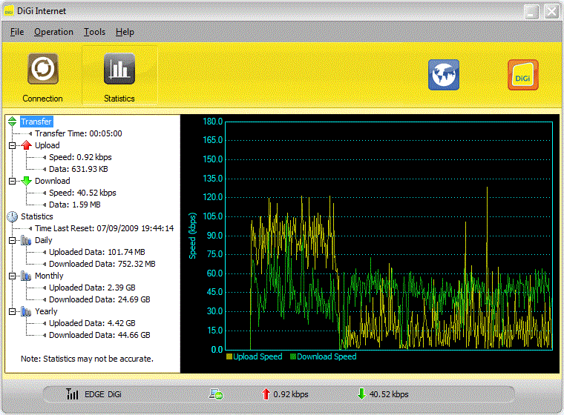Collapse the Daily statistics node

[x=12, y=240]
